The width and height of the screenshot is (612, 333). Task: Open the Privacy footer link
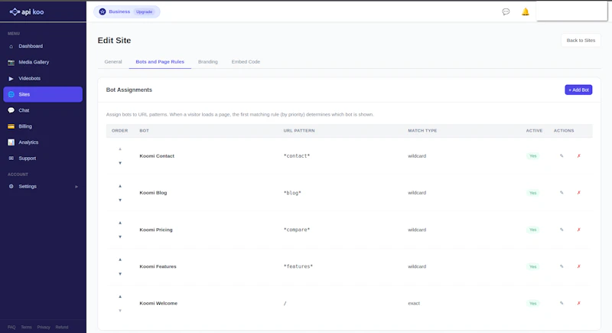[x=44, y=327]
